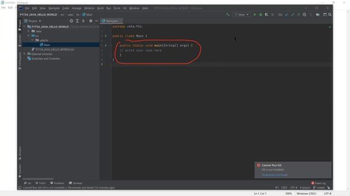Collapse the P1T34_JAVA_HELLO_WORLD root node
Image resolution: width=350 pixels, height=196 pixels.
click(24, 27)
